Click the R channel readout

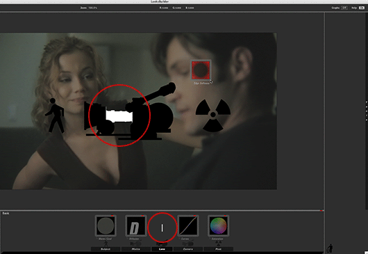coord(164,8)
